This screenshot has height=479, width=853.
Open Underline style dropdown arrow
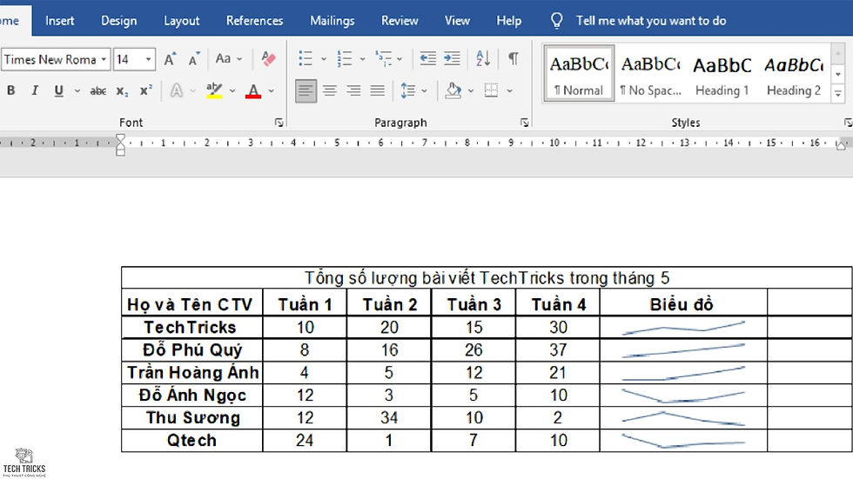coord(77,90)
